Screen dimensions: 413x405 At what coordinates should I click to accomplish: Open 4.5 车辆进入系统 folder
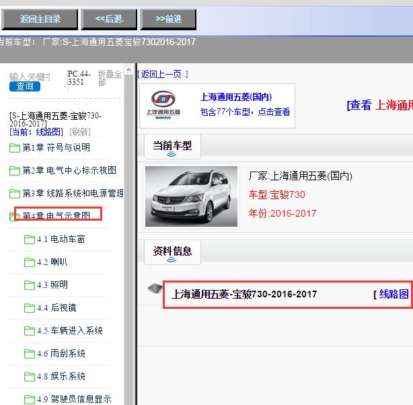pyautogui.click(x=70, y=331)
